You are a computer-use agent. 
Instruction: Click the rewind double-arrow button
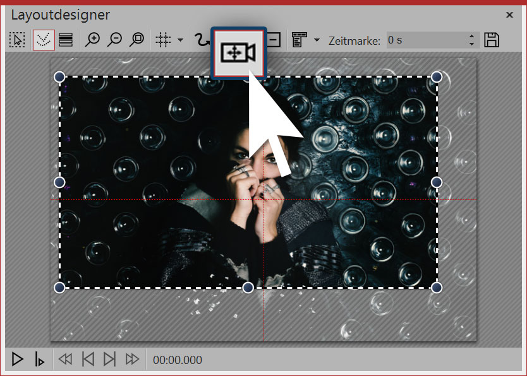coord(66,359)
